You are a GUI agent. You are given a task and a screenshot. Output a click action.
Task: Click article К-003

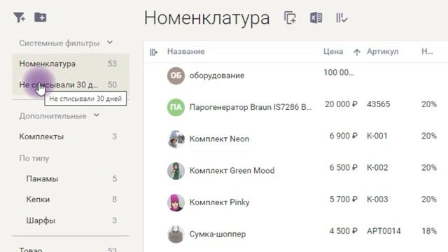point(377,199)
